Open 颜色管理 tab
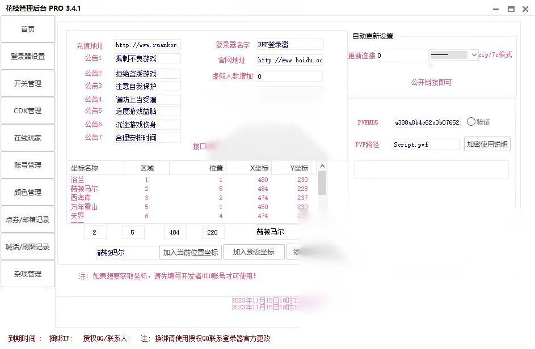The width and height of the screenshot is (535, 349). [28, 192]
